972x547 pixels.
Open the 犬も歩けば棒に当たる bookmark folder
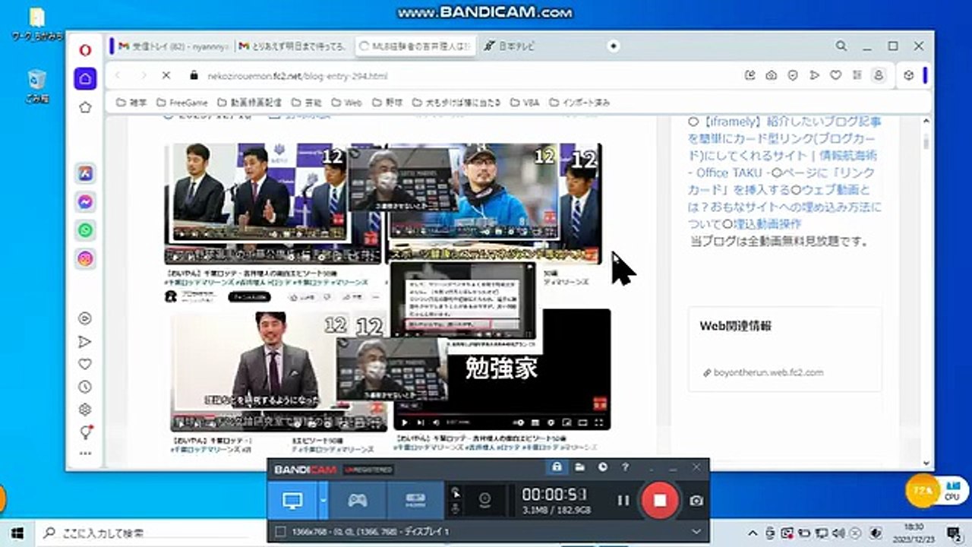point(456,103)
